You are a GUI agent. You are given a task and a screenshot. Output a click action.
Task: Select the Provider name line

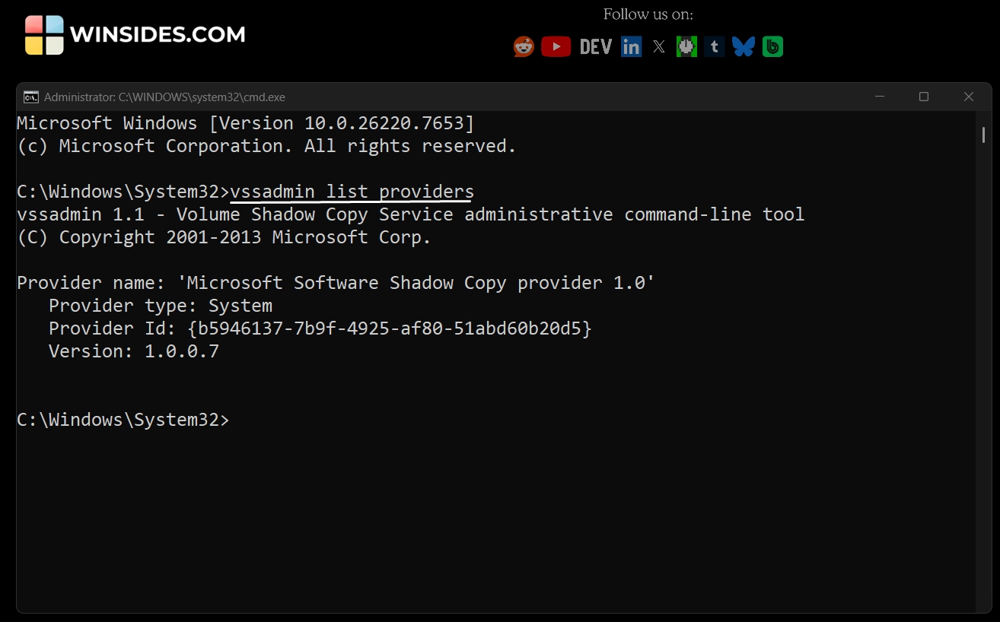[x=333, y=282]
